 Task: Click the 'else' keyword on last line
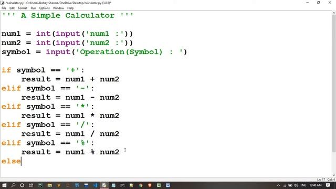coord(11,161)
